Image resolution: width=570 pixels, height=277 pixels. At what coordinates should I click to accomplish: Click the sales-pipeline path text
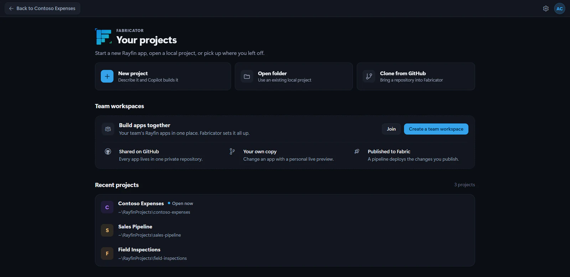[150, 235]
